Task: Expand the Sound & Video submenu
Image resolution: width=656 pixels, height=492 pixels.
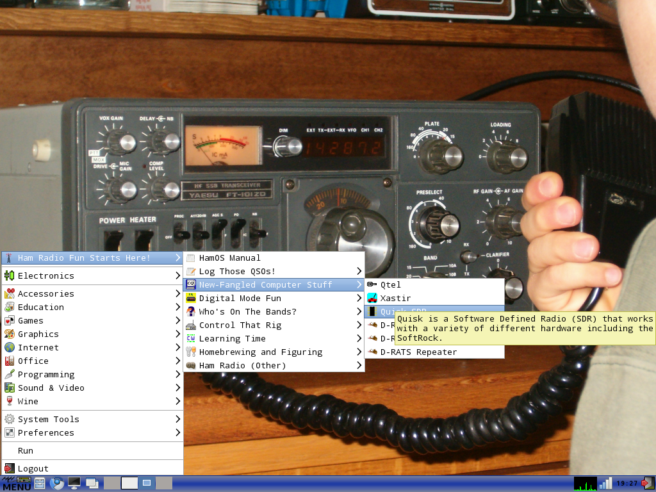Action: tap(92, 388)
